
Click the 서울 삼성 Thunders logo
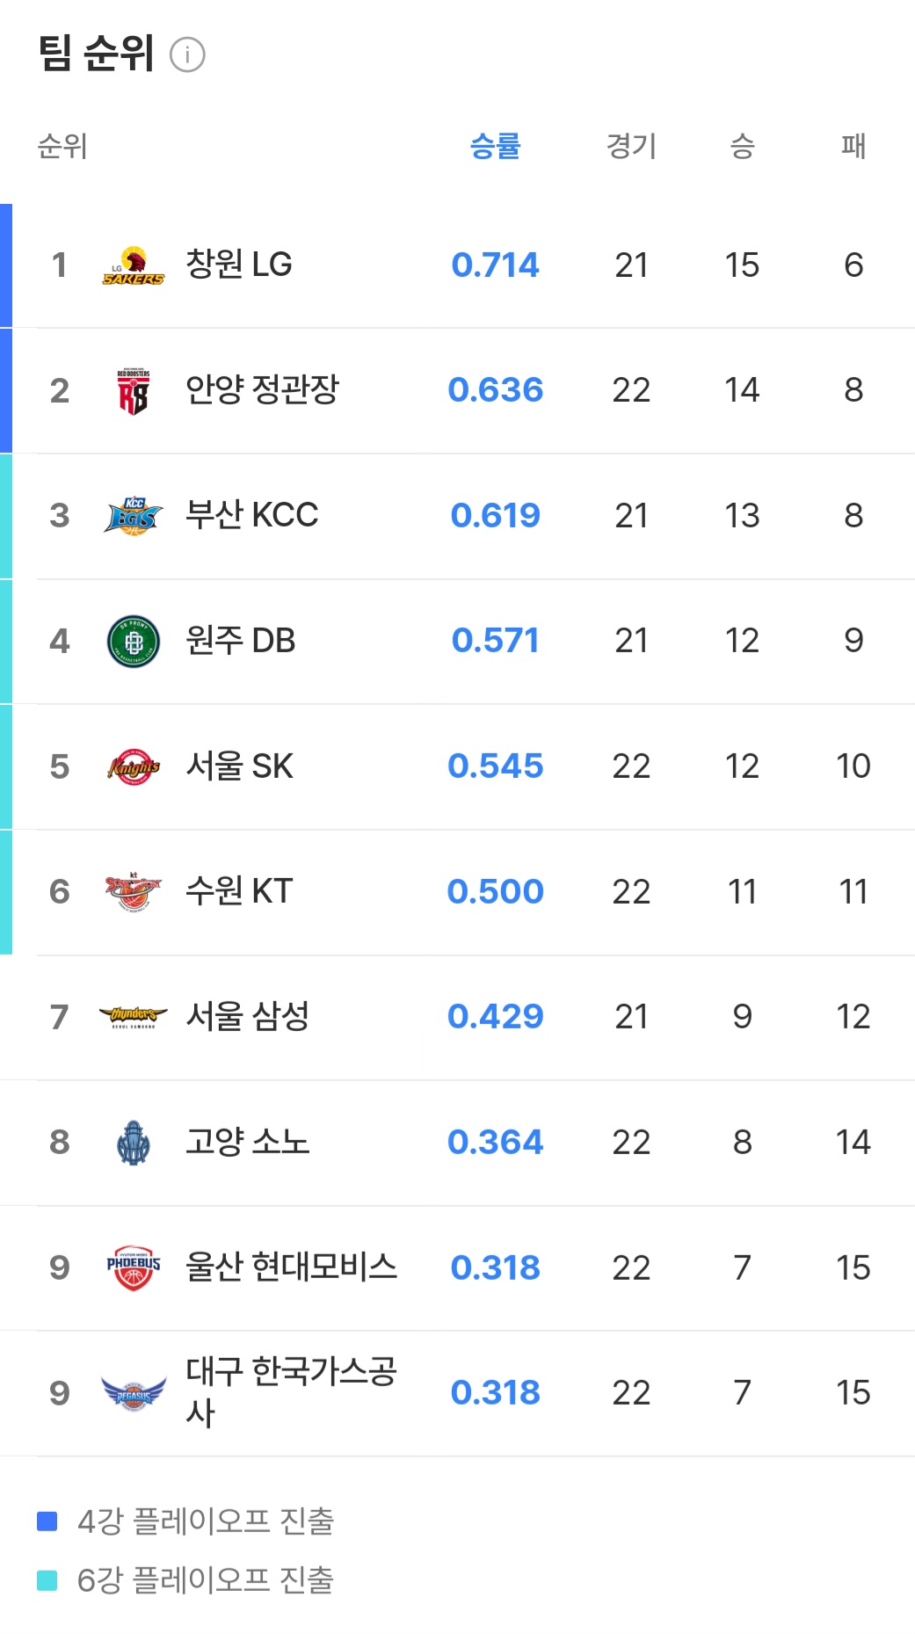point(134,1017)
